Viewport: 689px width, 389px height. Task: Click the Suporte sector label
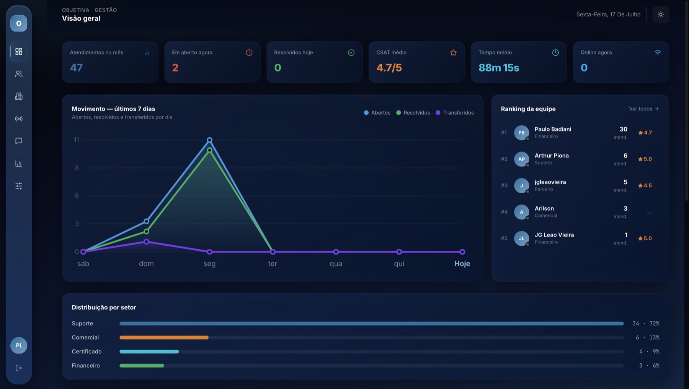[82, 323]
